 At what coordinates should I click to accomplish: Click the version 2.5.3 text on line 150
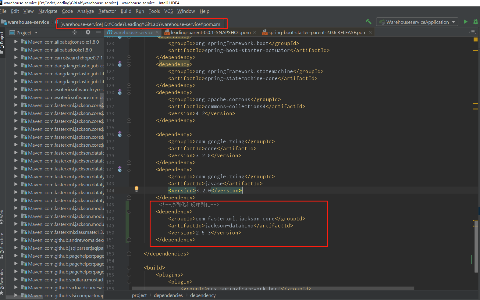point(203,233)
